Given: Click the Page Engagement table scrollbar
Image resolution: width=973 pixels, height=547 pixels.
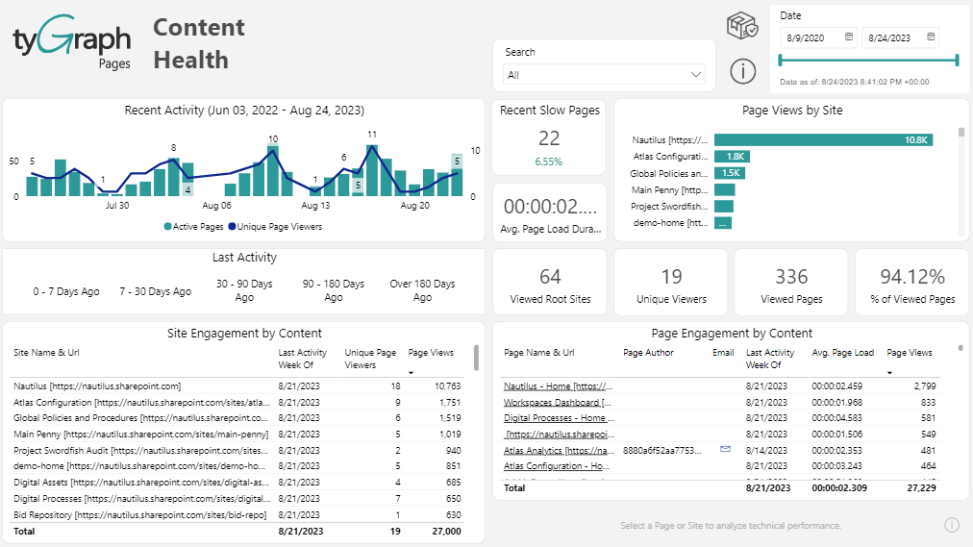Looking at the screenshot, I should [x=960, y=349].
